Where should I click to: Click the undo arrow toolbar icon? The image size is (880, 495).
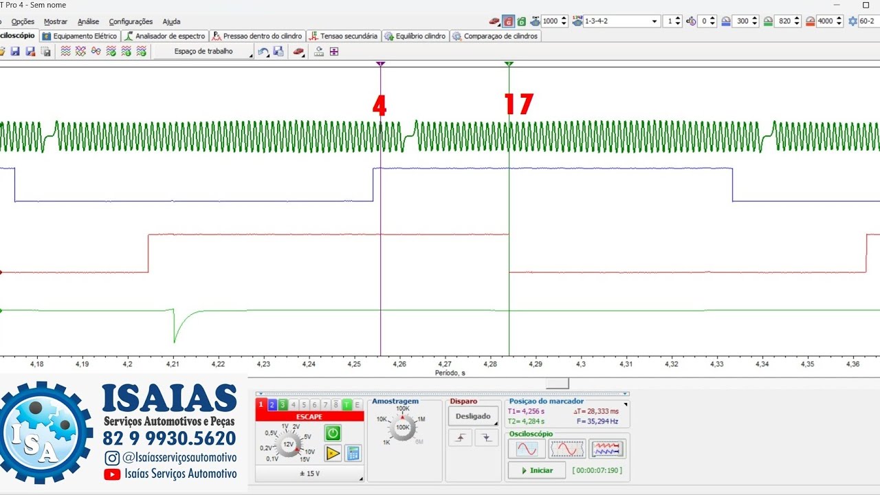(x=263, y=52)
